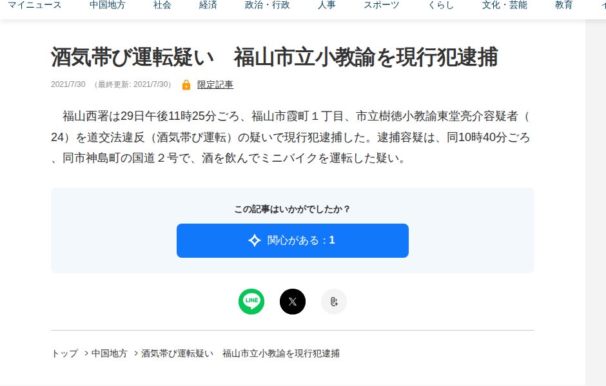Viewport: 606px width, 386px height.
Task: Click the 最終更新: 2021/7/30 text
Action: tap(133, 84)
